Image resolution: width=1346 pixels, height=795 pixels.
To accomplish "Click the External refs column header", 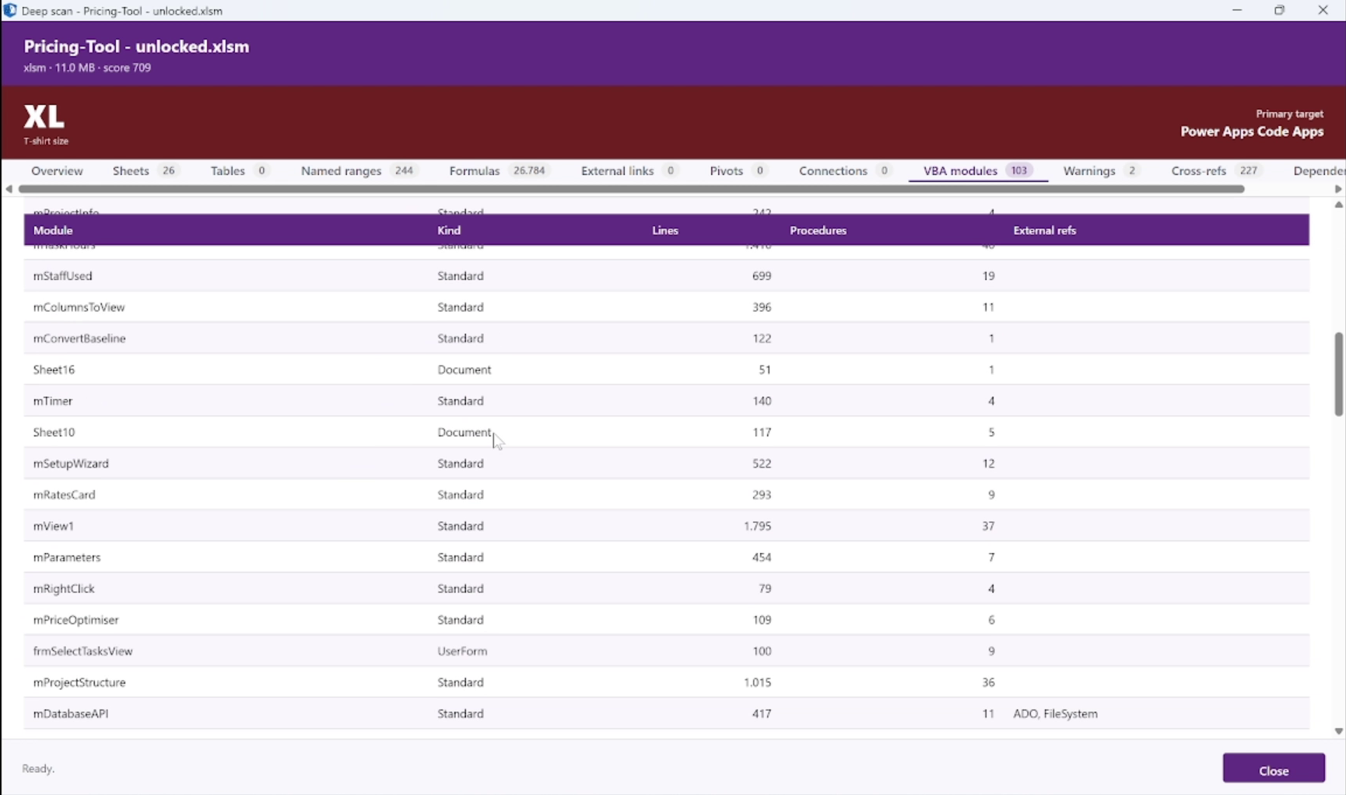I will [x=1044, y=230].
